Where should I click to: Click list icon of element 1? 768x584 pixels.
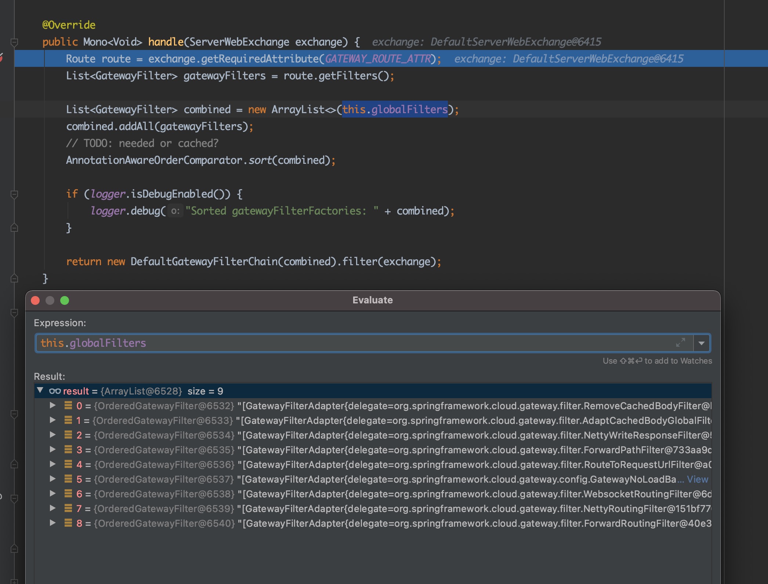click(x=68, y=420)
